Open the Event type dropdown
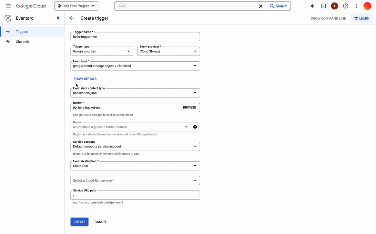376x234 pixels. click(135, 66)
